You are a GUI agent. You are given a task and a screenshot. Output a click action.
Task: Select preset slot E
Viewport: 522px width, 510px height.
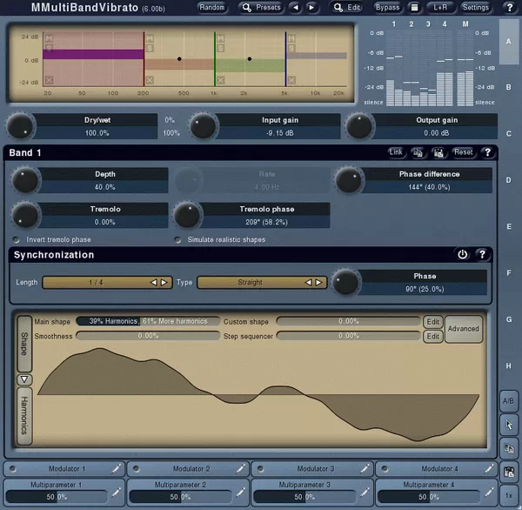click(508, 227)
